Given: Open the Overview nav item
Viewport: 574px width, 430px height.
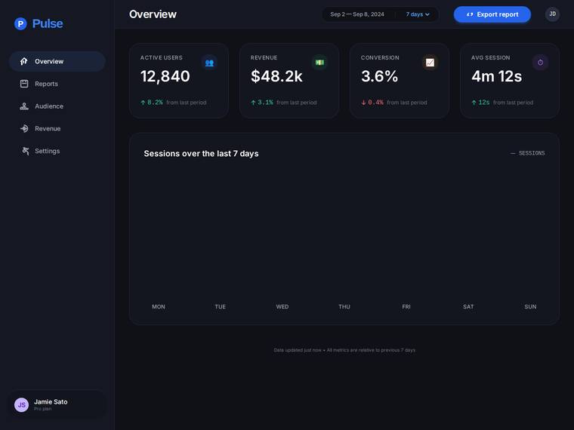Looking at the screenshot, I should click(x=57, y=61).
